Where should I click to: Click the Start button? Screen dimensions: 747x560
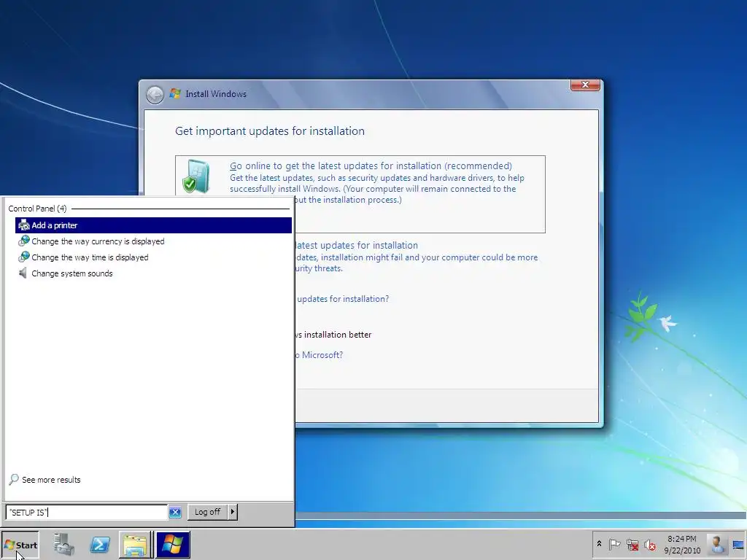20,545
